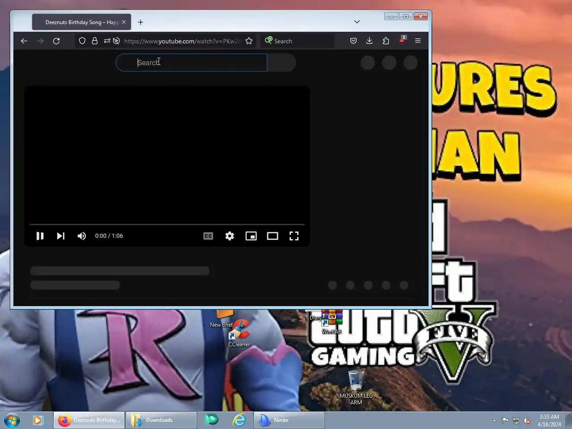Open Action Center flag icon

pos(505,421)
